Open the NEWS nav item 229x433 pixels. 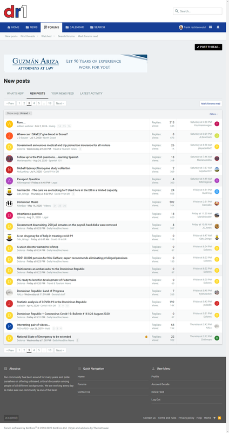point(32,28)
